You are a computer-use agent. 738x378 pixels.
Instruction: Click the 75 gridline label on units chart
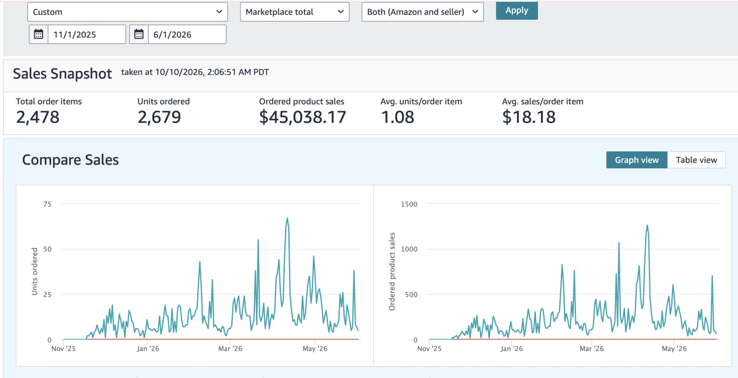click(x=47, y=204)
